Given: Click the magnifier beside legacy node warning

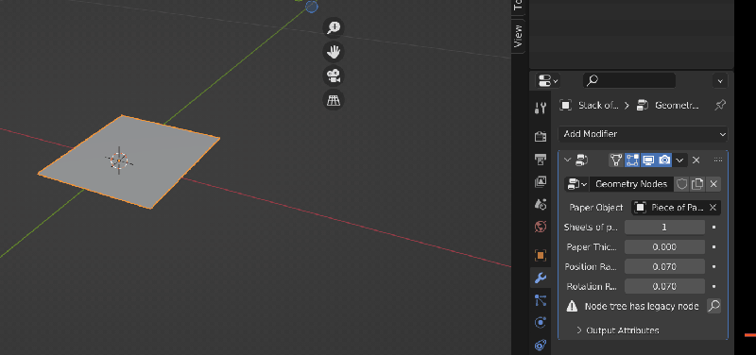Looking at the screenshot, I should pos(713,305).
